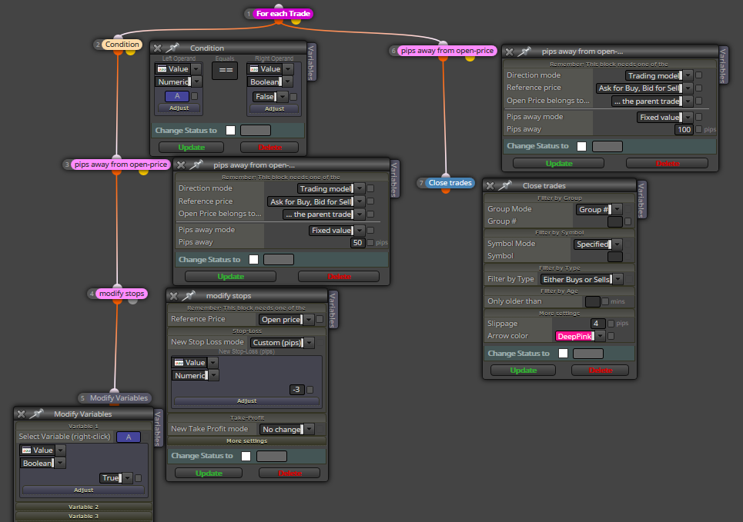Click Update in 100-pips panel

tap(559, 163)
